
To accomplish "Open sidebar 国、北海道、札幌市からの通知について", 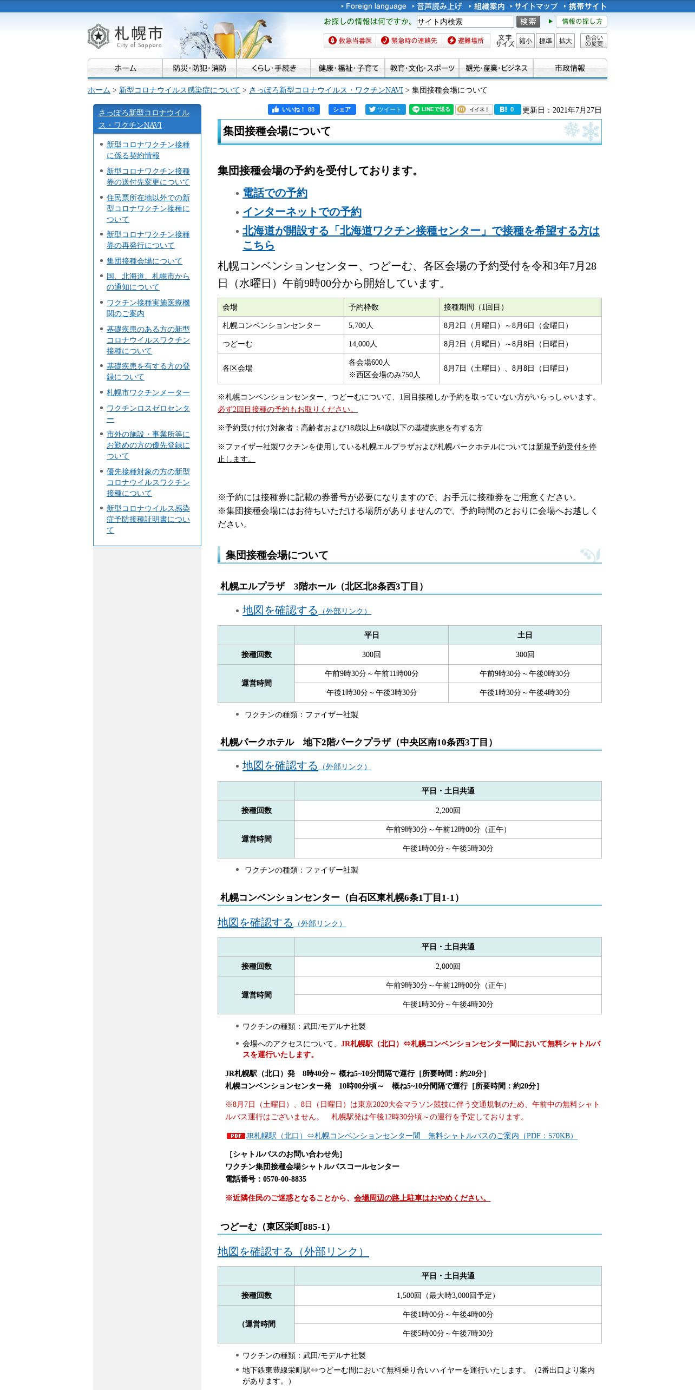I will click(x=148, y=281).
